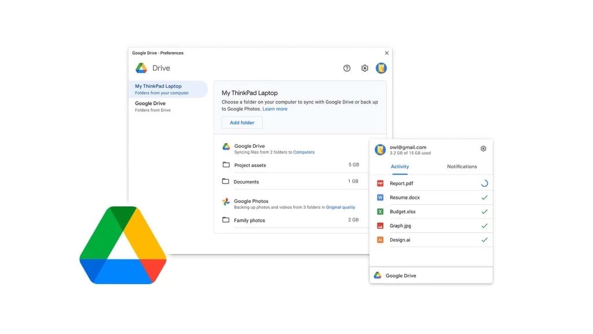Image resolution: width=593 pixels, height=334 pixels.
Task: Click the folder icon next to Family photos
Action: [x=226, y=220]
